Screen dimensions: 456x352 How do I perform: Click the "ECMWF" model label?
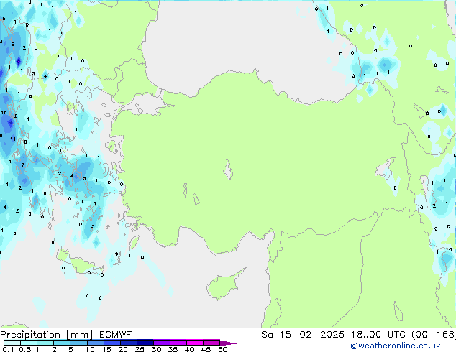pos(115,335)
